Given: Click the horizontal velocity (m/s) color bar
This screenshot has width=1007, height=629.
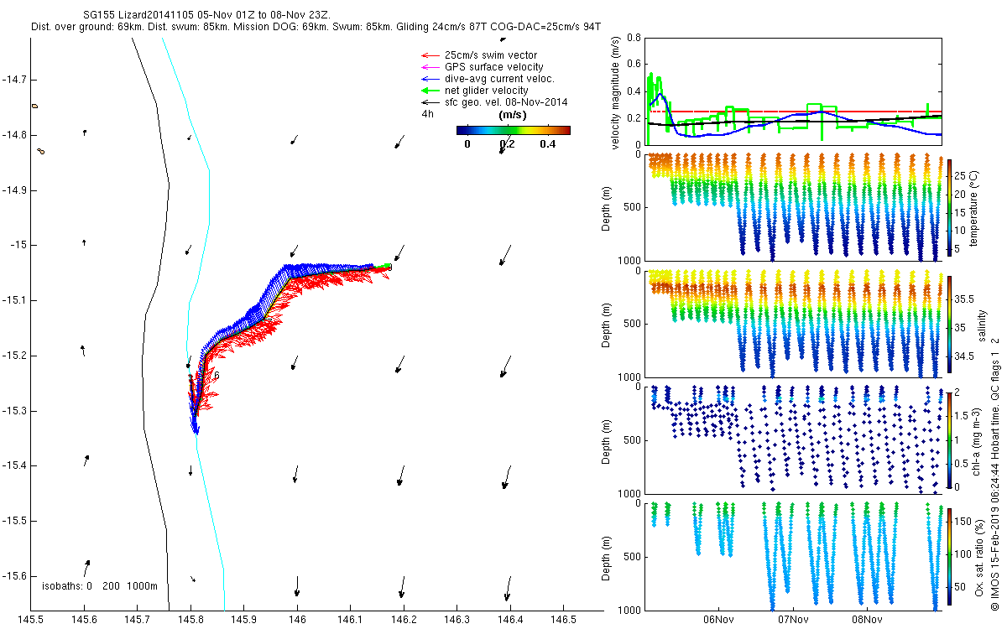Looking at the screenshot, I should (x=514, y=130).
